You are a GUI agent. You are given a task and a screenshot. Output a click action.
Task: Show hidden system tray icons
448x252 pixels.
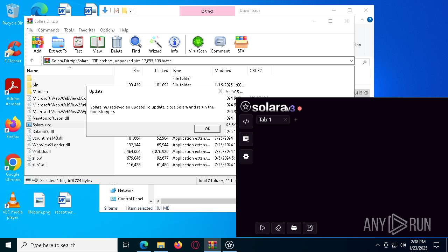click(377, 245)
